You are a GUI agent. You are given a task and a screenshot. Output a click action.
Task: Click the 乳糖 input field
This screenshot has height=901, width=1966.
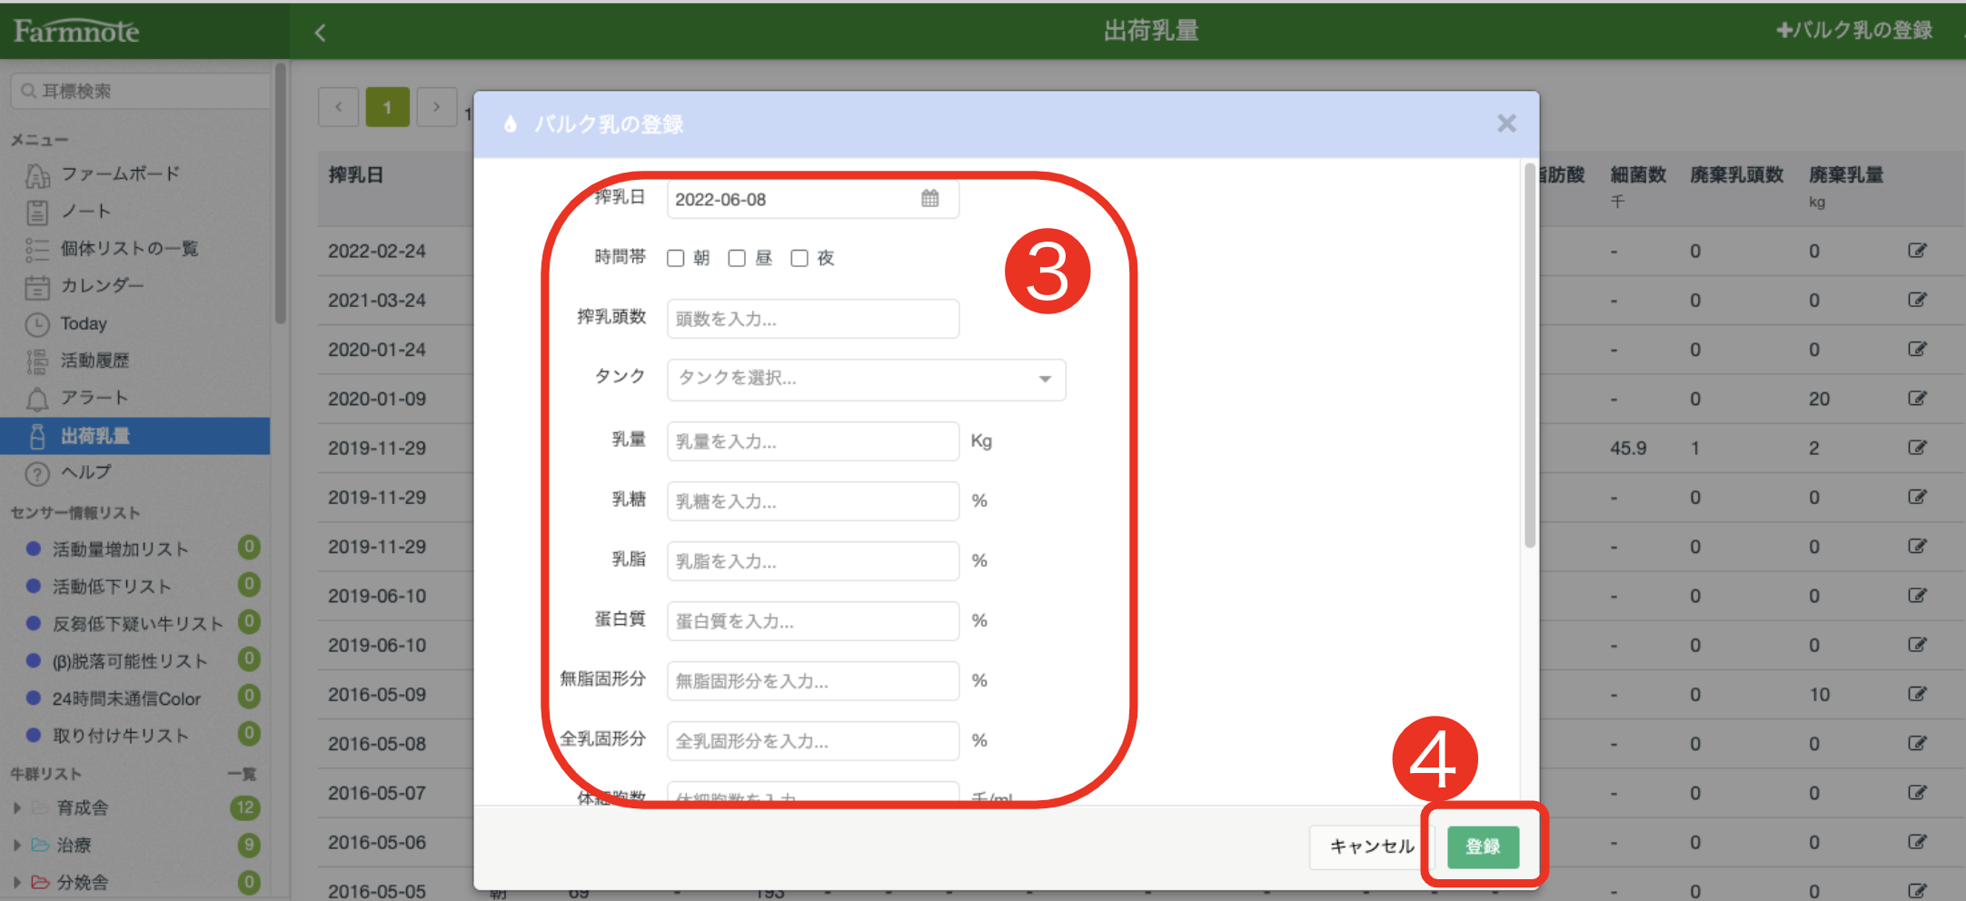click(x=813, y=501)
